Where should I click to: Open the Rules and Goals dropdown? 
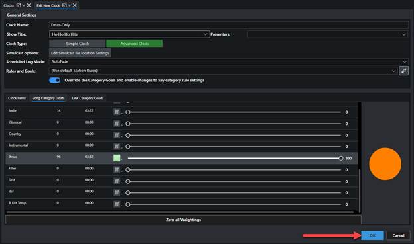click(x=393, y=71)
